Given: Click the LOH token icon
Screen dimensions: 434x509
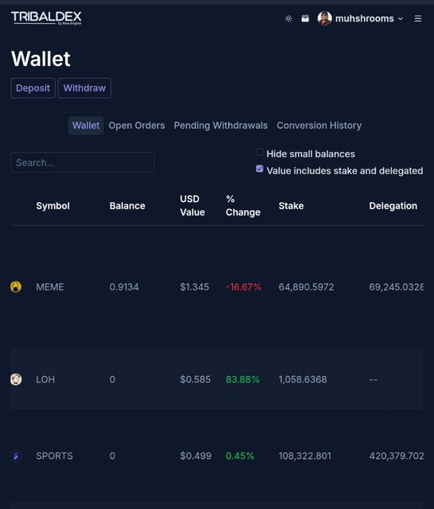Looking at the screenshot, I should click(x=16, y=379).
